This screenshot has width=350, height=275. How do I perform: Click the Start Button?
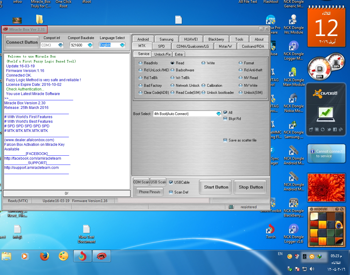(216, 187)
